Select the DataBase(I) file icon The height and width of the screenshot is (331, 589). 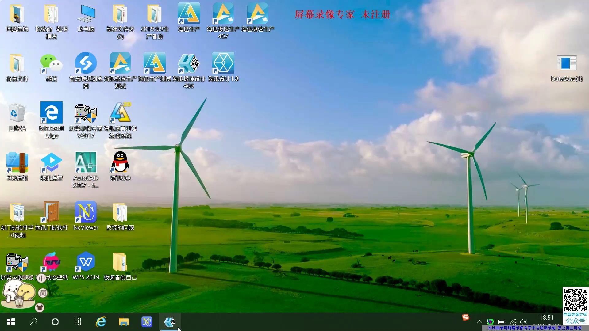[x=566, y=63]
